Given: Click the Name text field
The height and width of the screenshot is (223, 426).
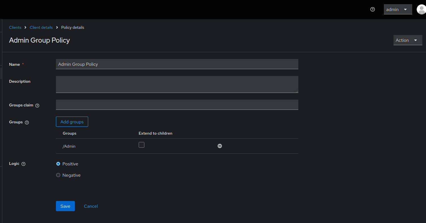Looking at the screenshot, I should point(177,64).
